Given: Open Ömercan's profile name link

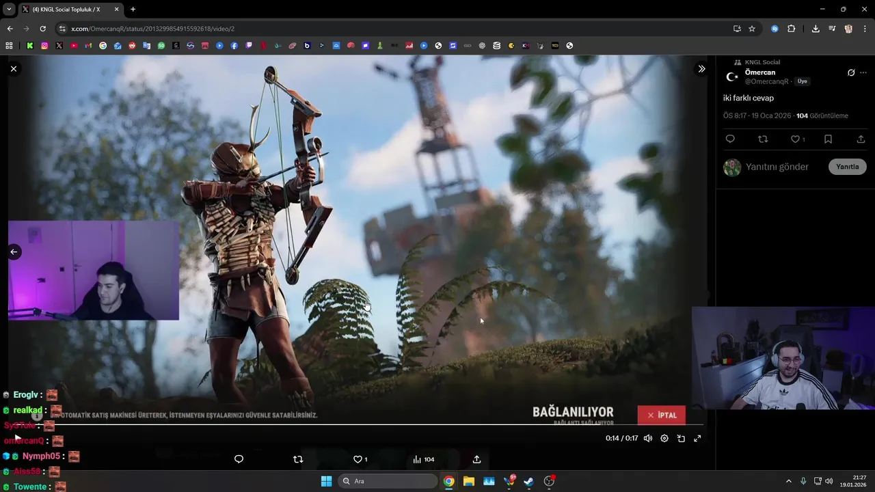Looking at the screenshot, I should click(x=760, y=72).
